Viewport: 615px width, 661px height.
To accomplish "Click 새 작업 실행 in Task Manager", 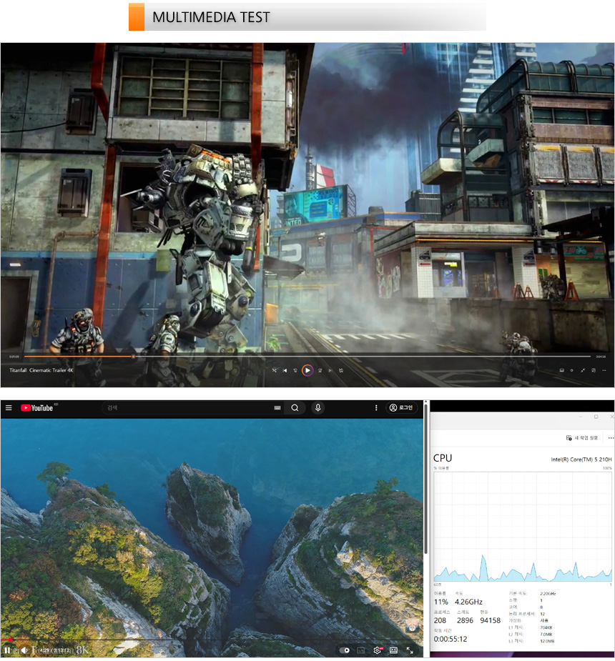I will (582, 437).
